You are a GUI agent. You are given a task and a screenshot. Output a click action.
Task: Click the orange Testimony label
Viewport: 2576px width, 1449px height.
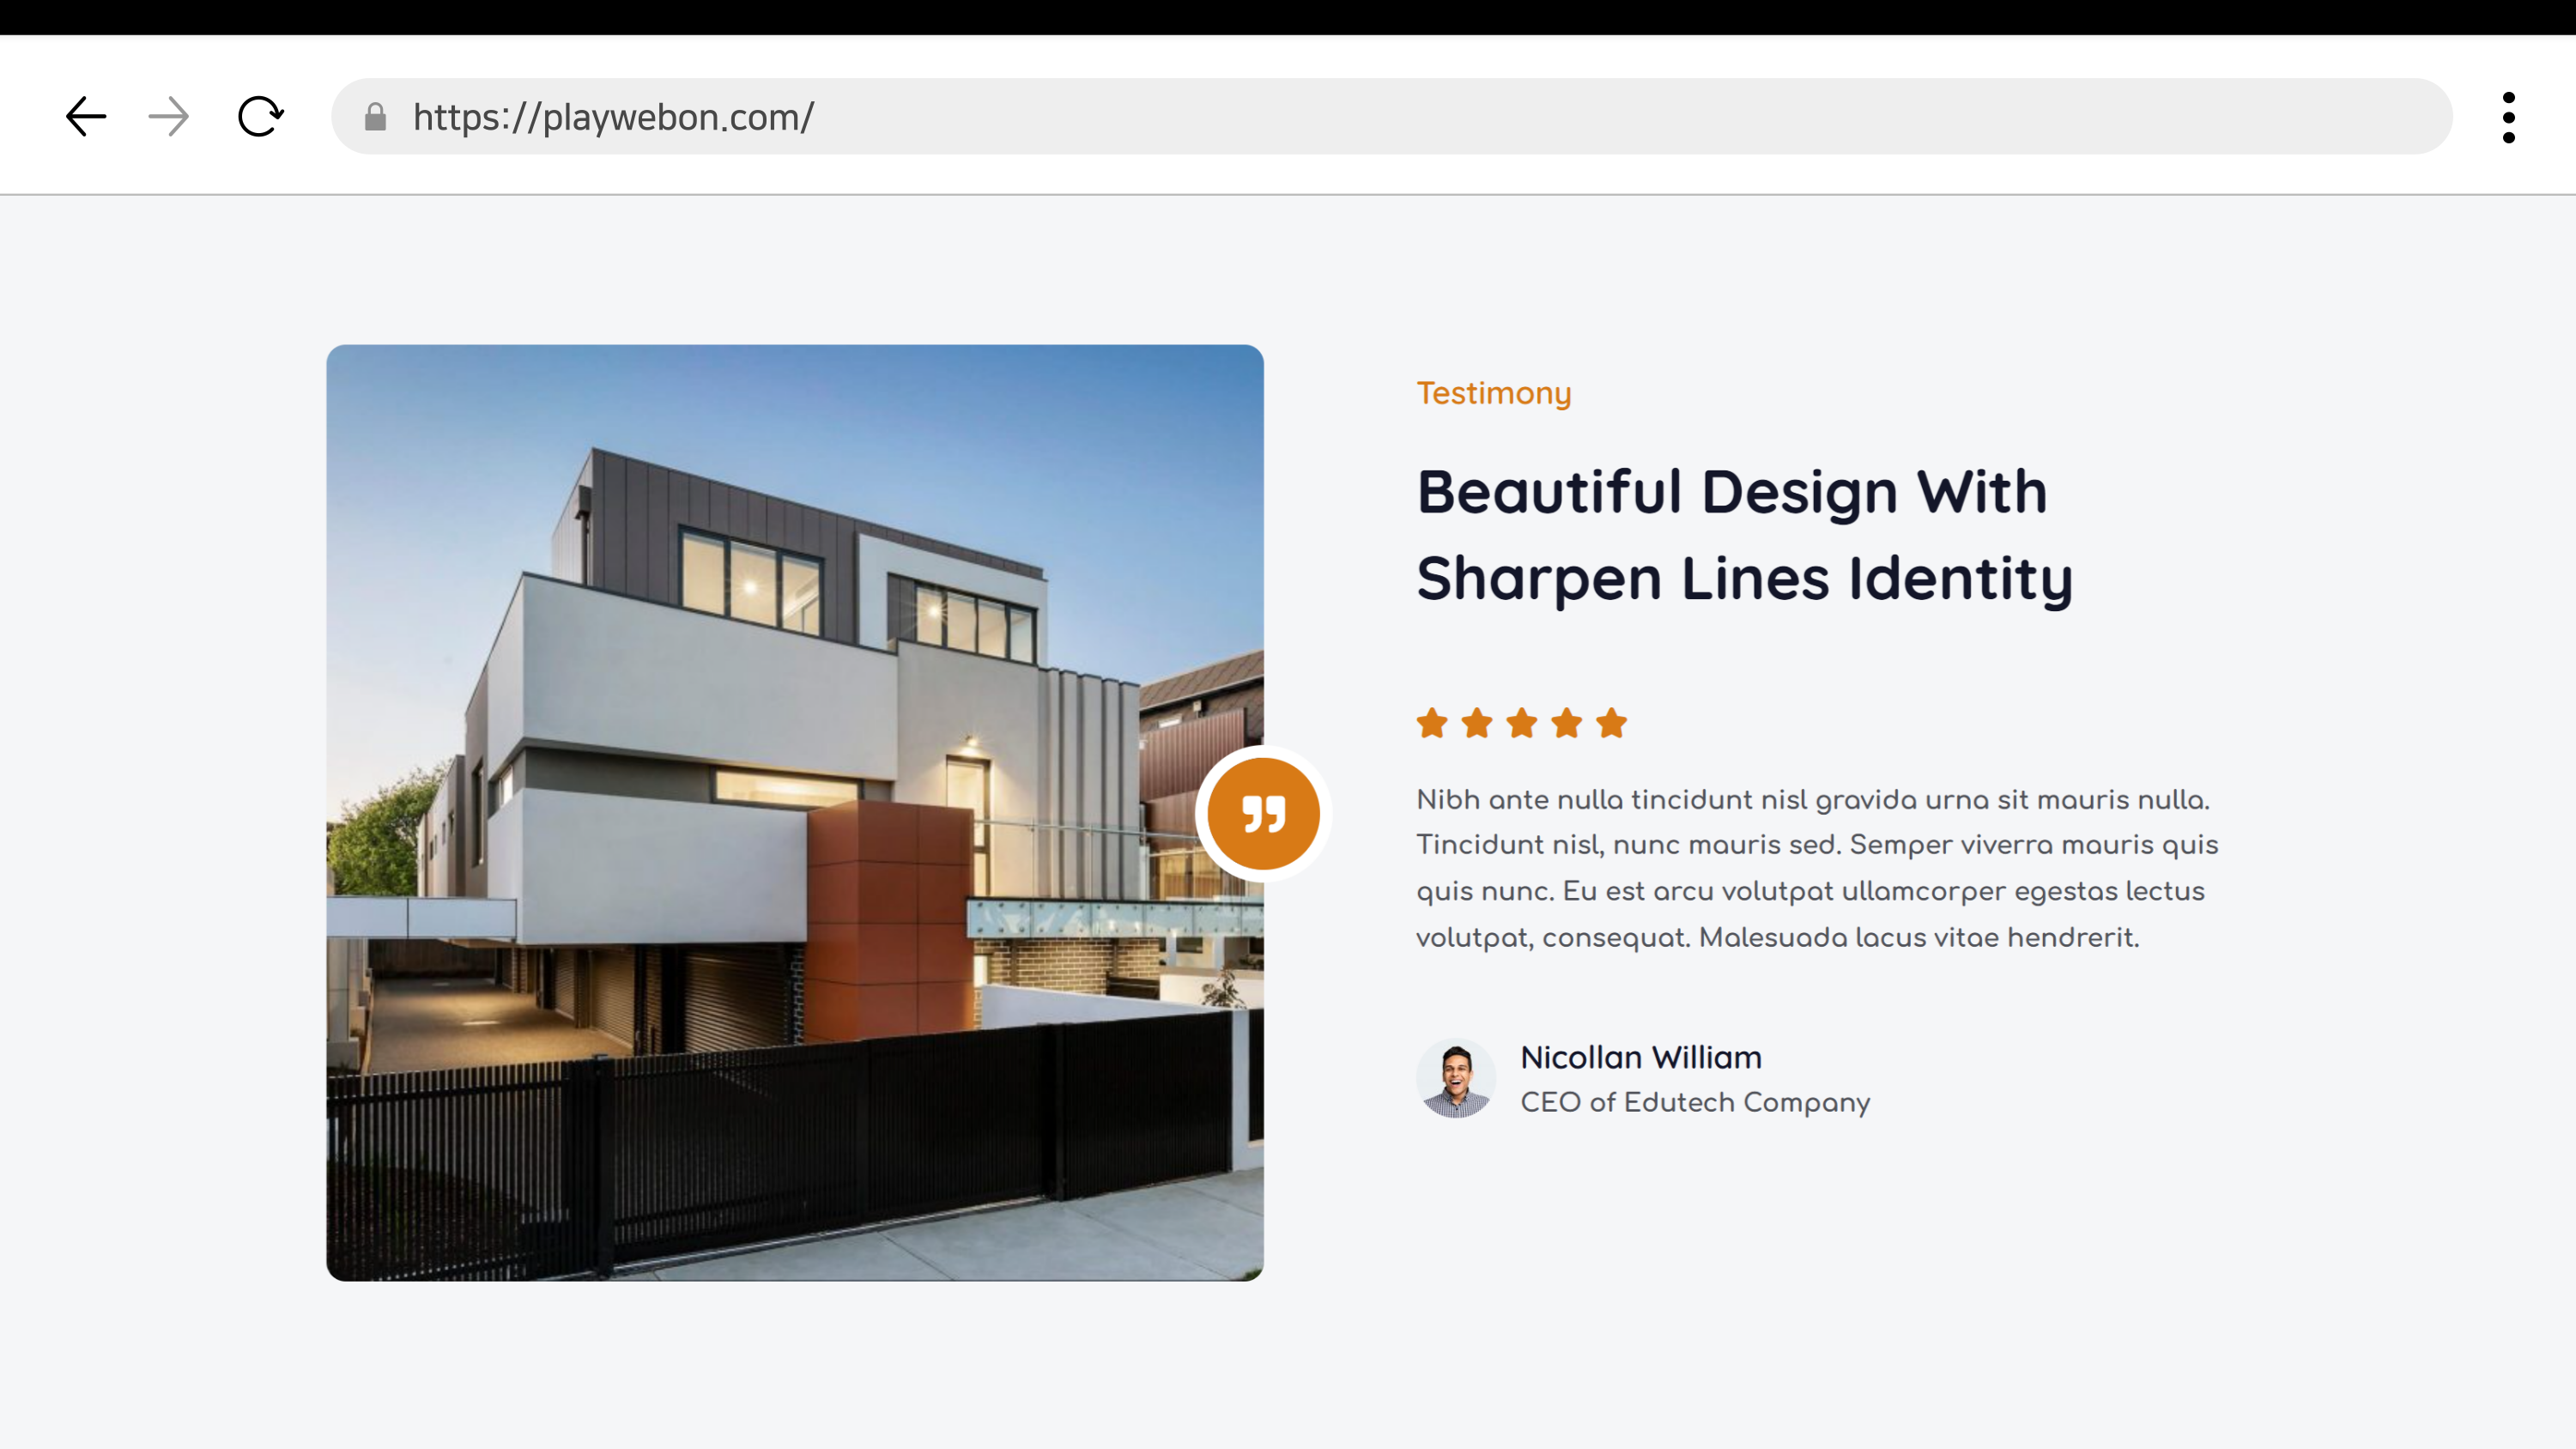1494,393
